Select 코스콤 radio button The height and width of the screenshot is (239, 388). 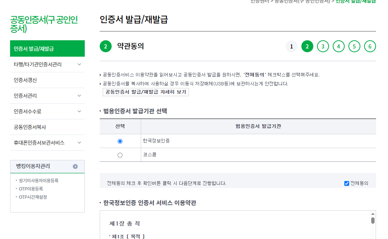coord(120,155)
